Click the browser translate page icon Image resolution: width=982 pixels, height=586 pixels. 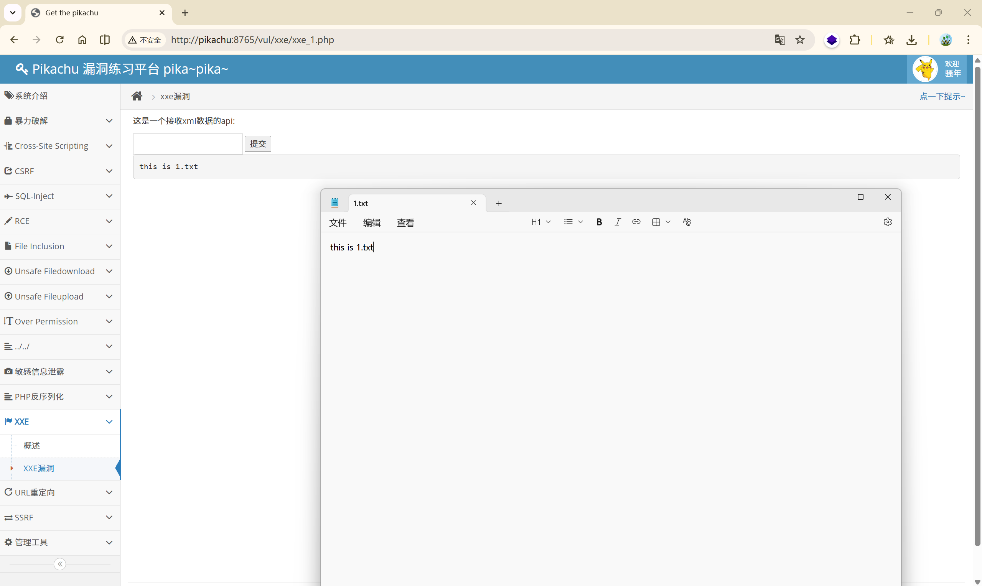(779, 40)
